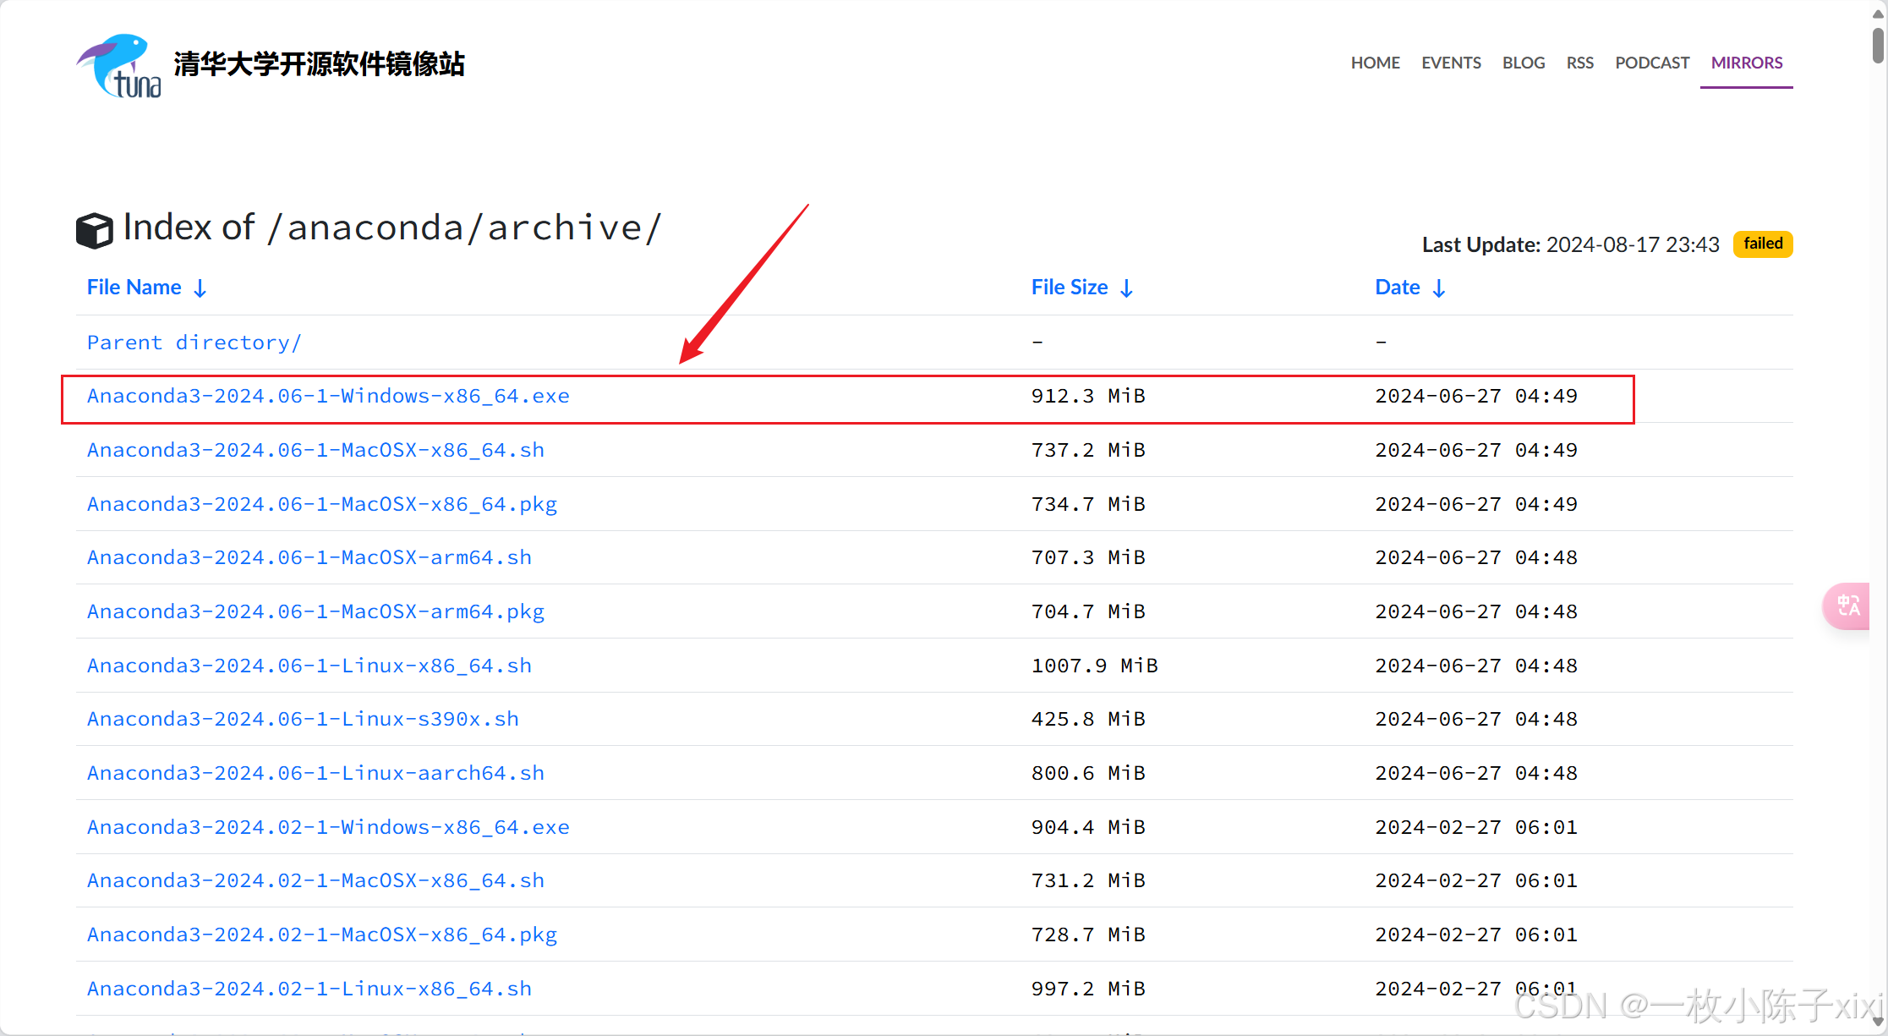Click the Date sort arrow
The image size is (1888, 1036).
tap(1439, 288)
